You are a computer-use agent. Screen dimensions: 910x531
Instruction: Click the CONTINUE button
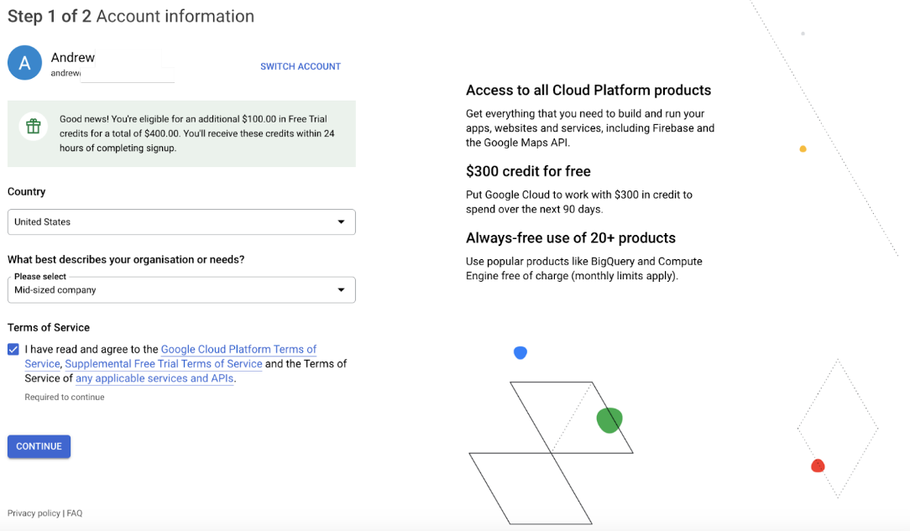39,446
